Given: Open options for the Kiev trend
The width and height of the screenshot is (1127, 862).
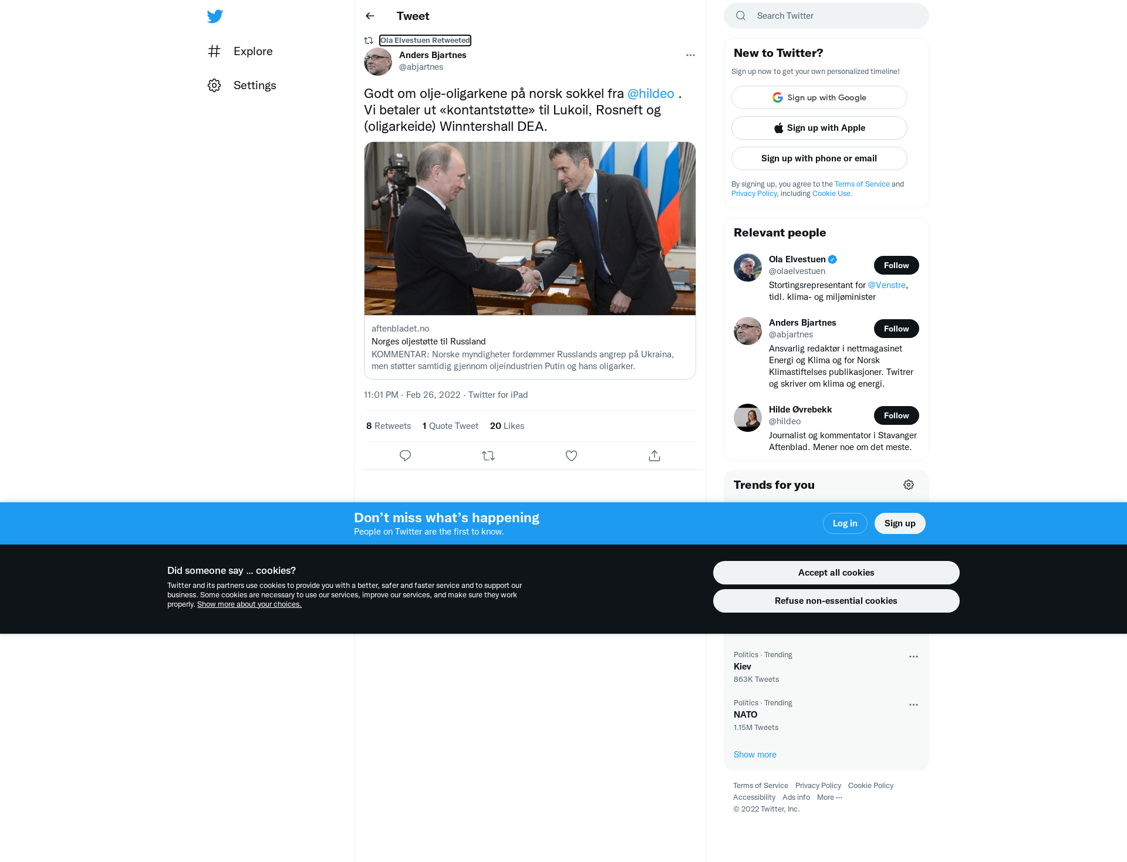Looking at the screenshot, I should click(x=913, y=657).
